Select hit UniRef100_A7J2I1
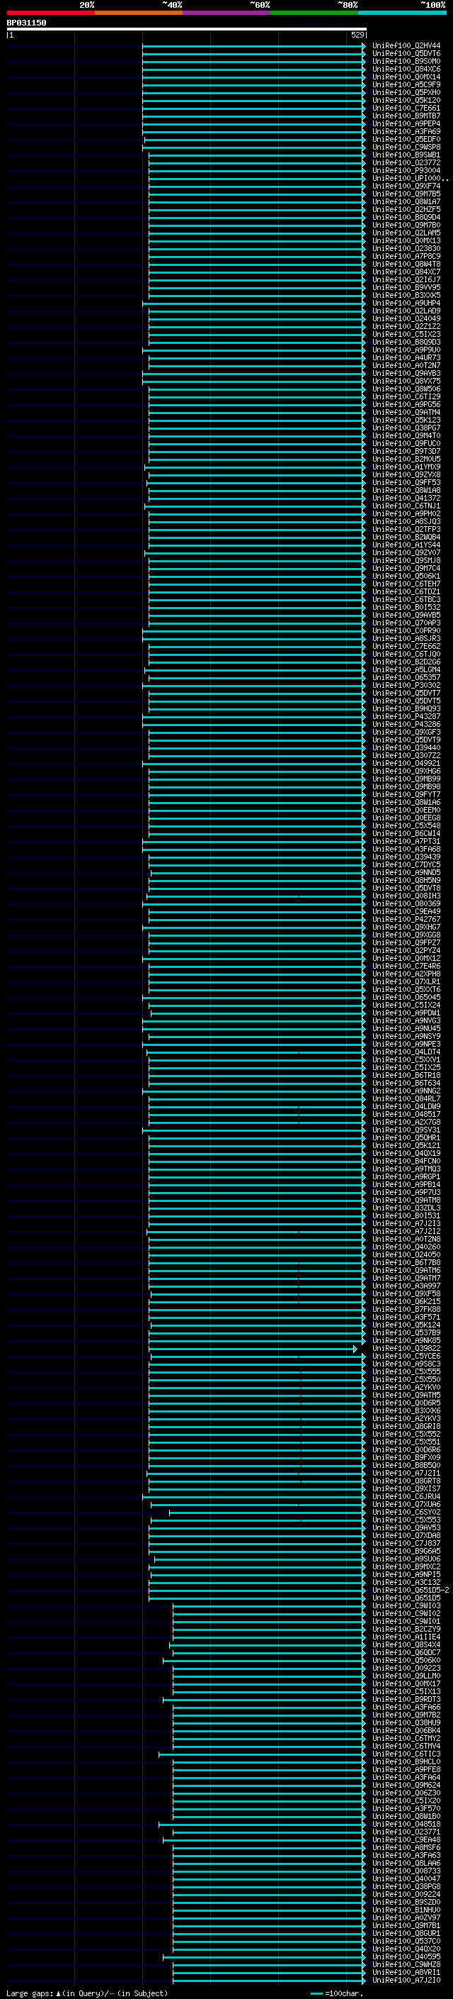 [x=406, y=1474]
